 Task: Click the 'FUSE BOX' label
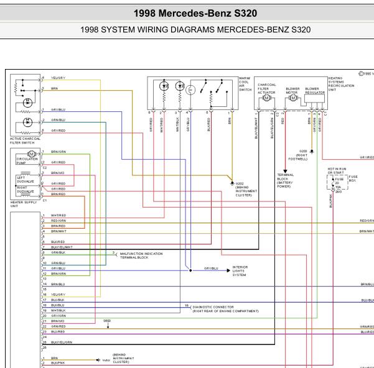point(353,178)
